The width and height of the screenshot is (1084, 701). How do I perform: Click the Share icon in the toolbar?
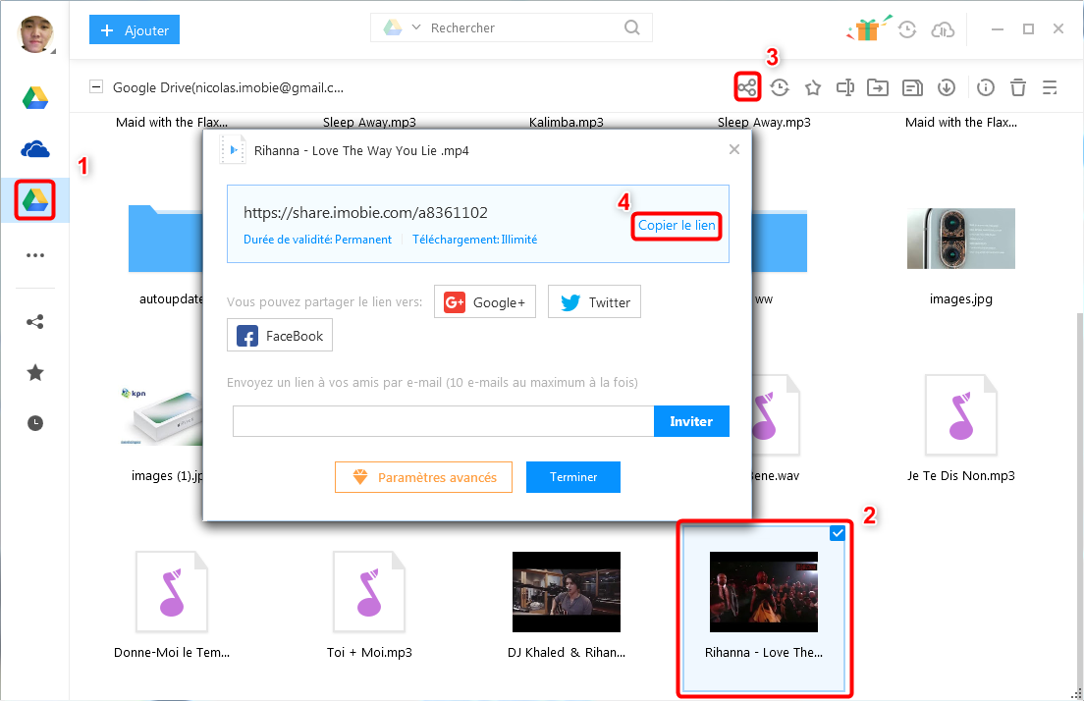click(746, 87)
